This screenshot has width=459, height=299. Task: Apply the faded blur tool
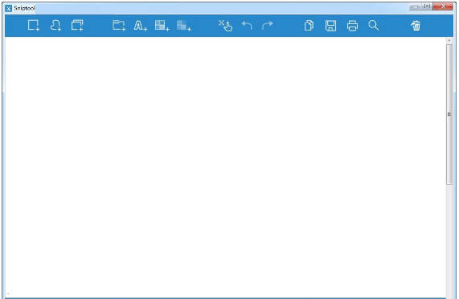(x=184, y=26)
